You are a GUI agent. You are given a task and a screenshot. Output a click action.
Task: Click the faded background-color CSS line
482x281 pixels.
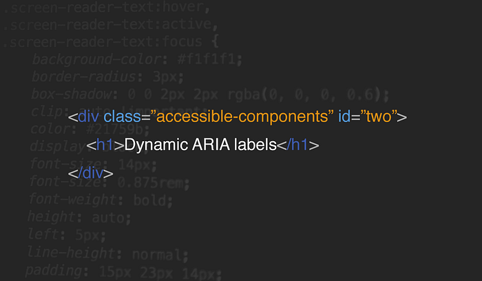click(x=137, y=60)
